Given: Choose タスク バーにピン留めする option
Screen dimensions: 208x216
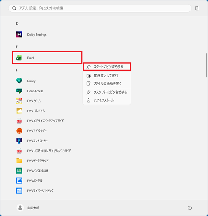Looking at the screenshot, I should (x=107, y=92).
